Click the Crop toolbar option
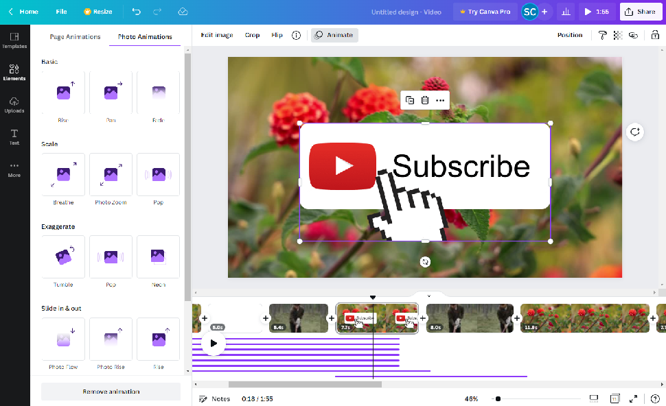This screenshot has height=406, width=666. (252, 35)
